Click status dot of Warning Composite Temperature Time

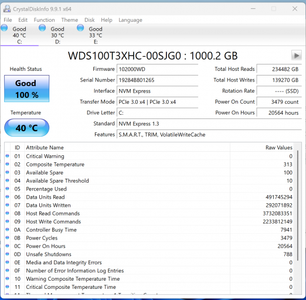pos(7,278)
